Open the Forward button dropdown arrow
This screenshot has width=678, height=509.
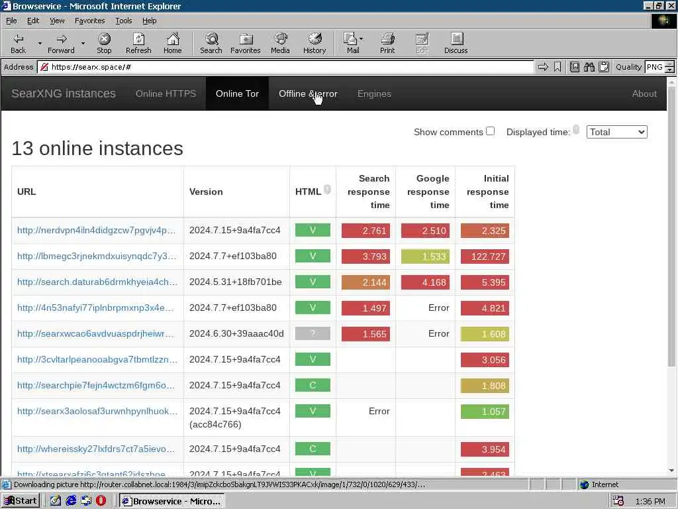[x=83, y=43]
